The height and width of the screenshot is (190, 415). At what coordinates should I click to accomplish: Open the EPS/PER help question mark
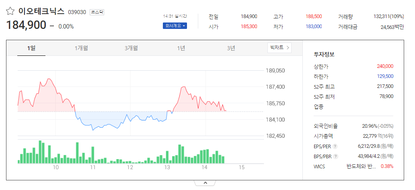335,146
